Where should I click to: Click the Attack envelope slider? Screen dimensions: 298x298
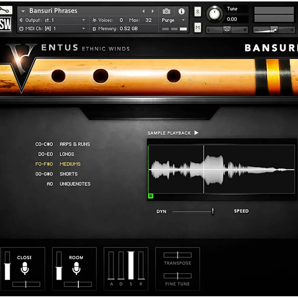click(111, 265)
